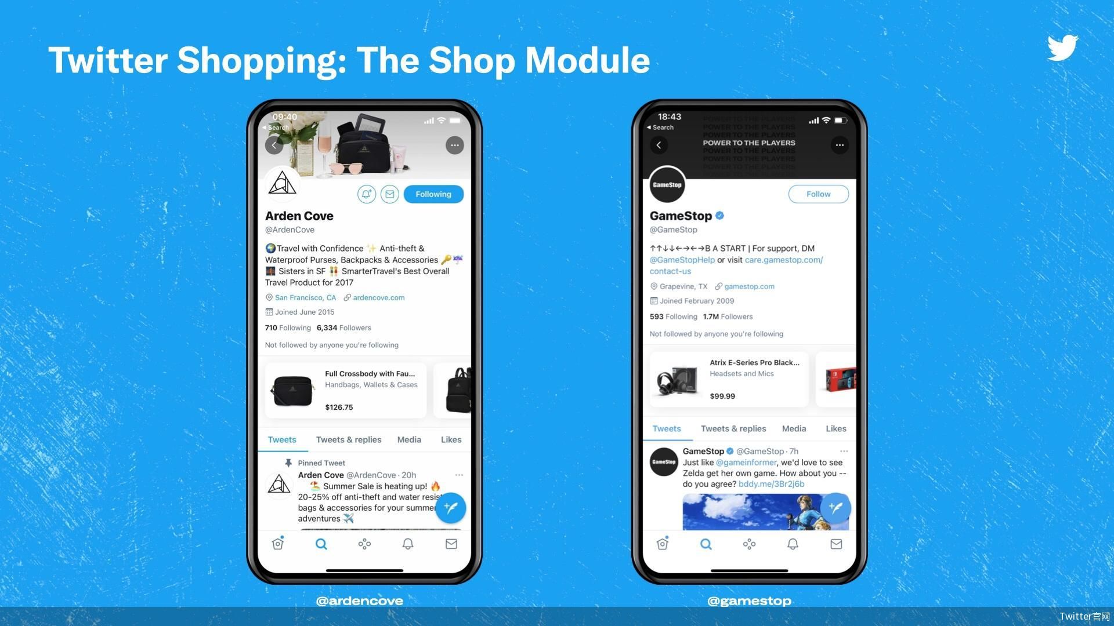Tap the back arrow on GameStop screen
This screenshot has height=626, width=1114.
click(657, 144)
